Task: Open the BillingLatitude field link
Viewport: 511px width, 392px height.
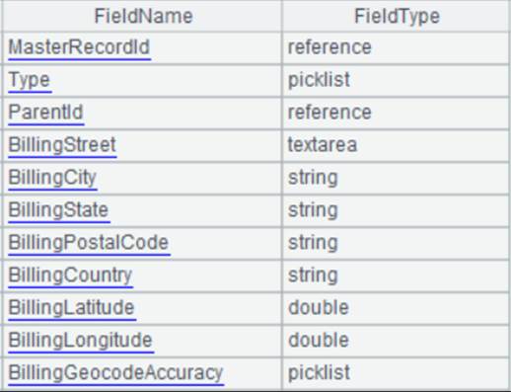Action: point(72,308)
